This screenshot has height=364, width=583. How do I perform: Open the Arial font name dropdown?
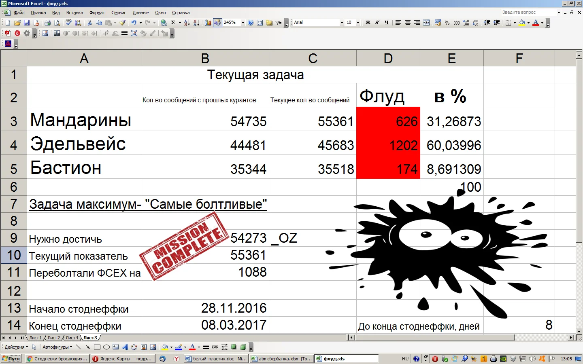342,23
